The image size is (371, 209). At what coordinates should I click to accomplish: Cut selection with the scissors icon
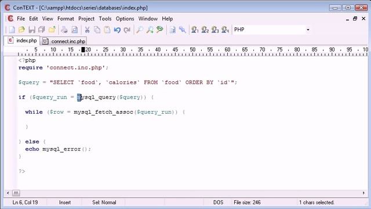point(87,30)
